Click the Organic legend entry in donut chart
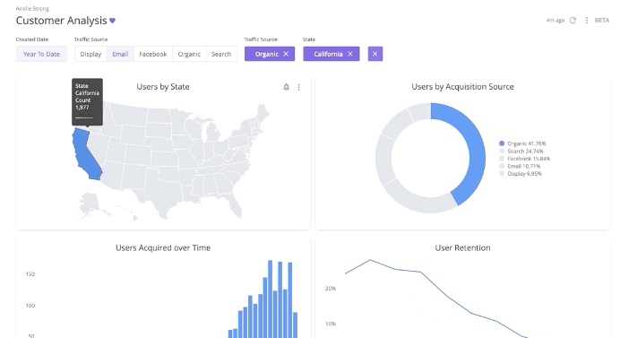The image size is (620, 338). pos(522,143)
